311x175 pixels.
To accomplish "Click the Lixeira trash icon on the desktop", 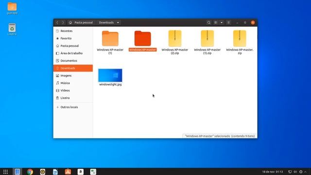I will (12, 29).
